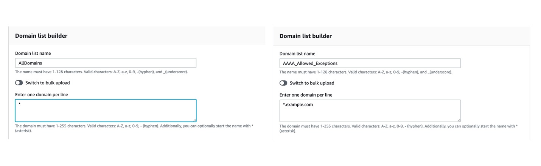Click 'Domain list name' label above AllDomains field
541x166 pixels.
tap(33, 53)
